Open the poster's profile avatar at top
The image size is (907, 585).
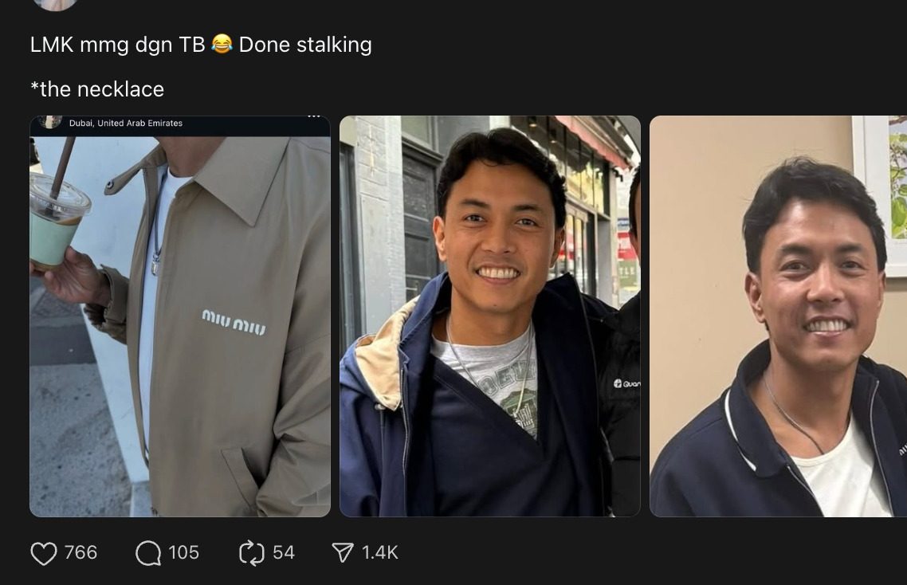[55, 4]
